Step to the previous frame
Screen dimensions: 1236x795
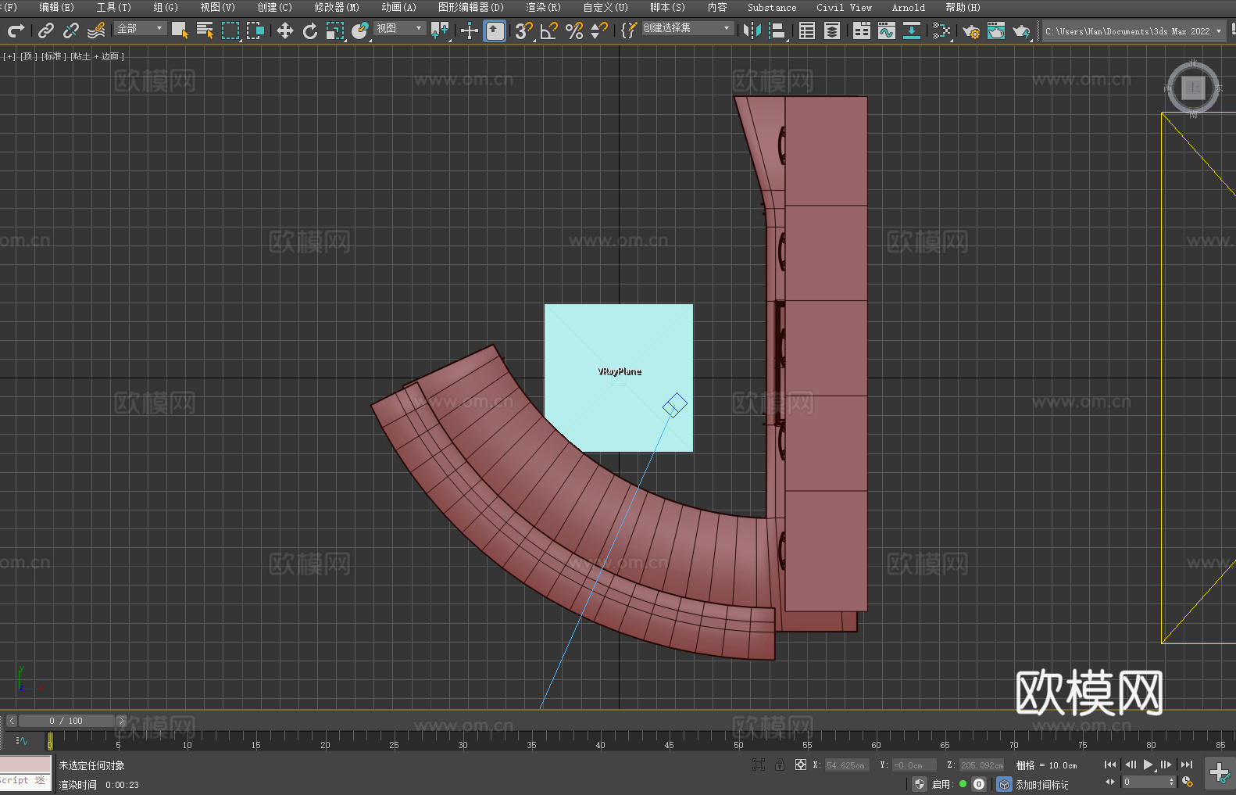tap(1130, 765)
